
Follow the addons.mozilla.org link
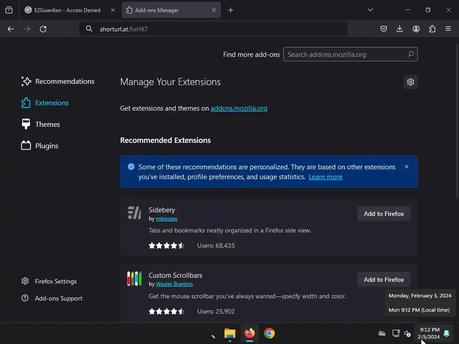click(x=239, y=108)
